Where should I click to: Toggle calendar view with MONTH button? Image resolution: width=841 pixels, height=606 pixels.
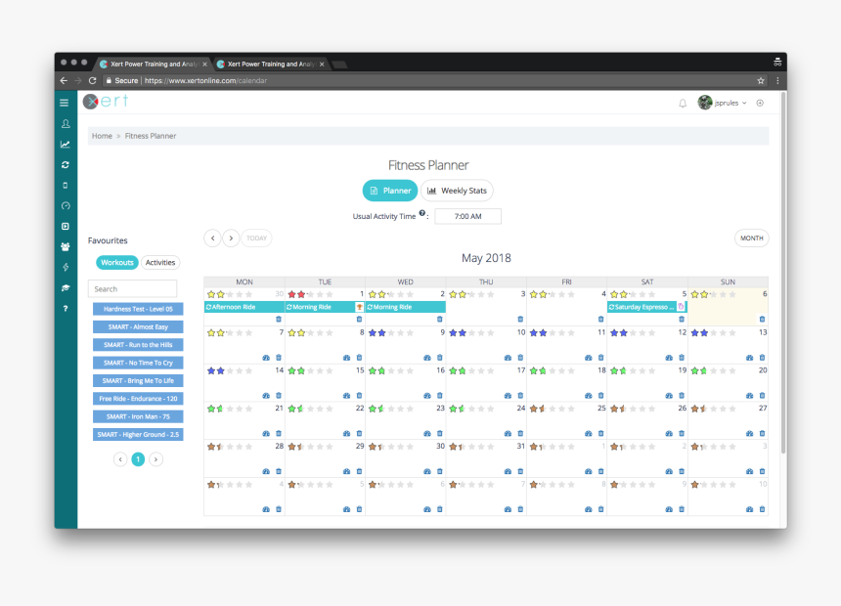[751, 238]
